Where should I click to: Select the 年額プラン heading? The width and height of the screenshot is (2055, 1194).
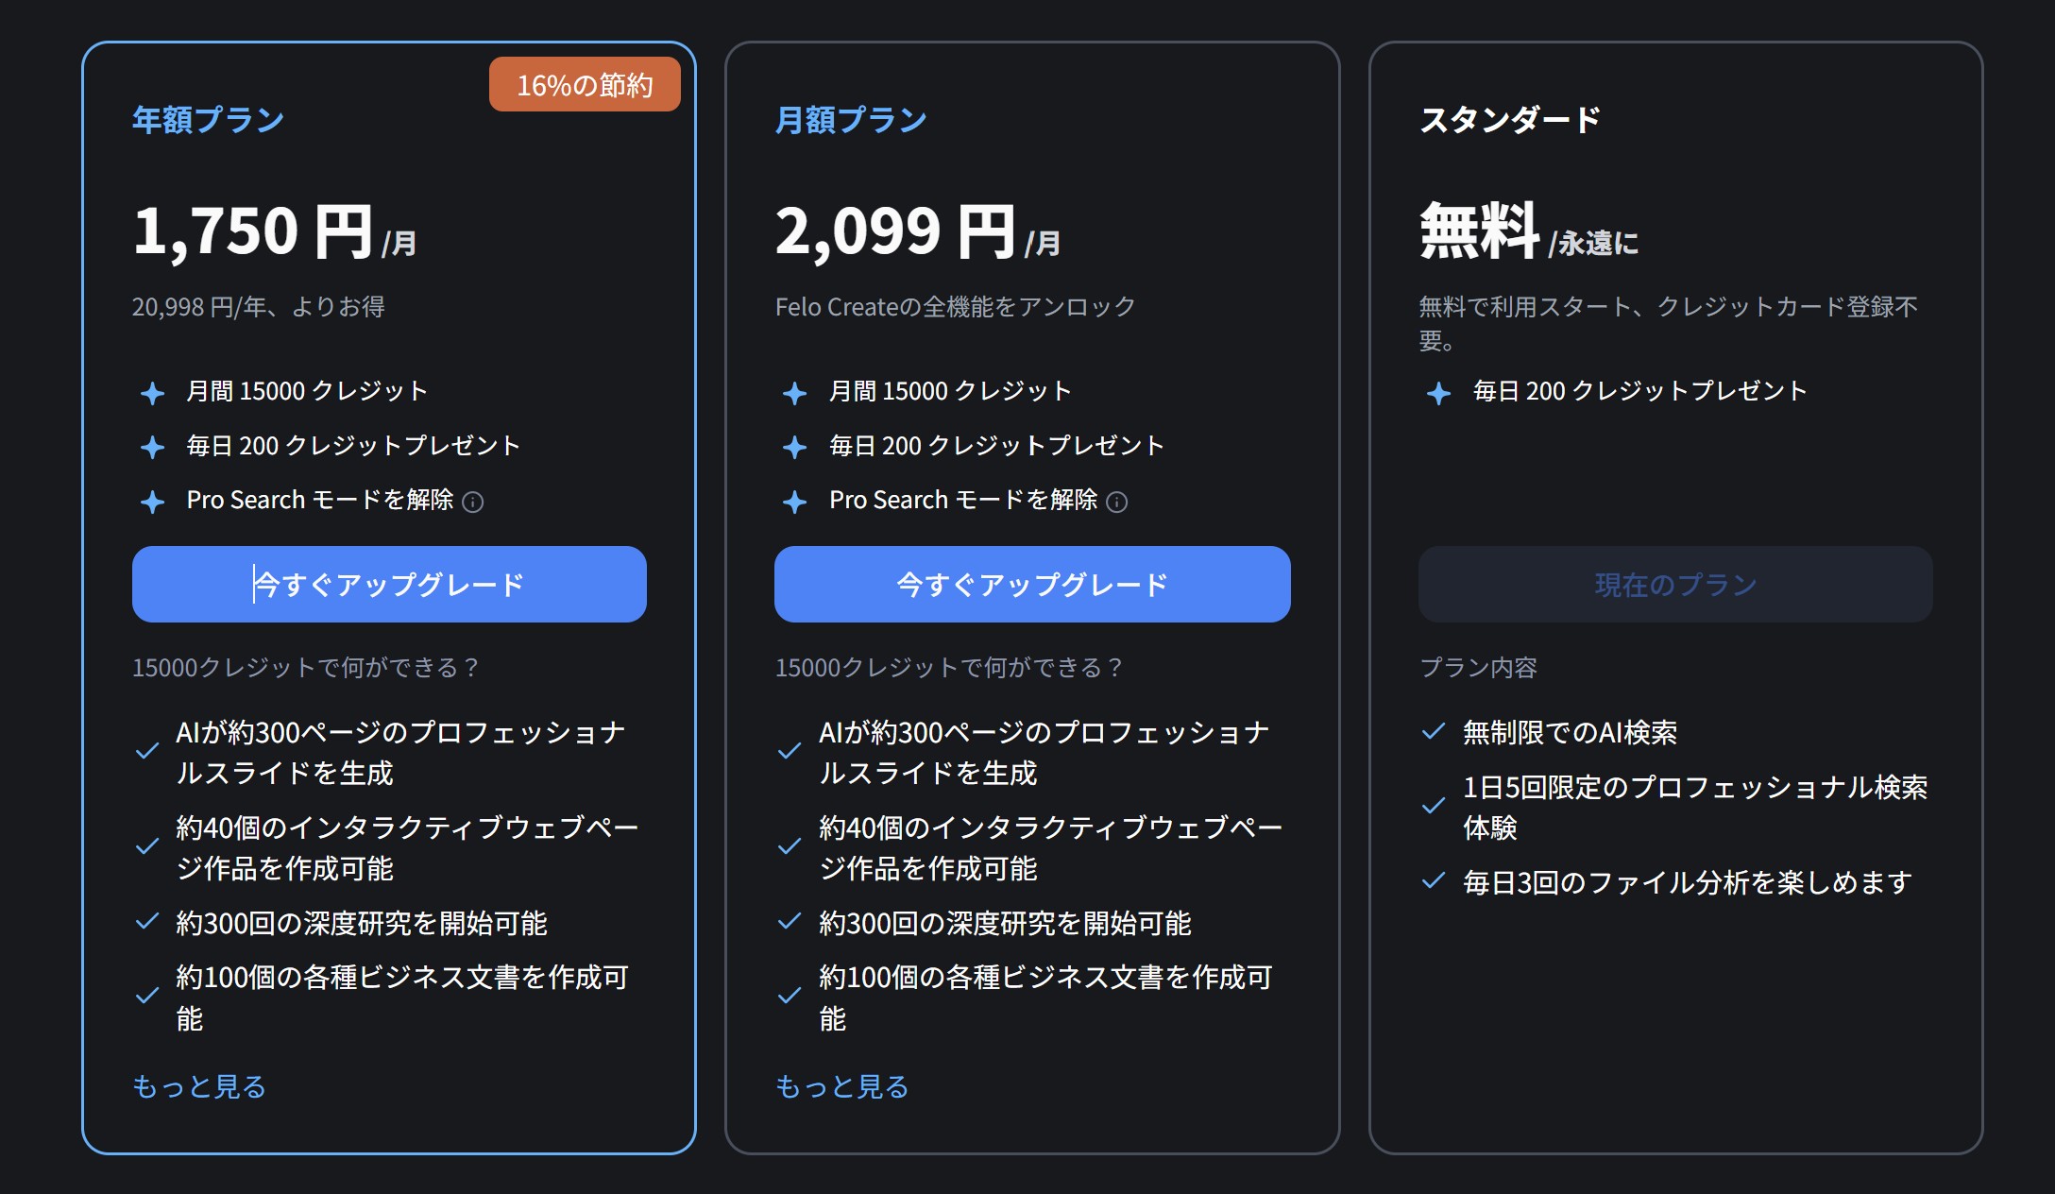(208, 120)
